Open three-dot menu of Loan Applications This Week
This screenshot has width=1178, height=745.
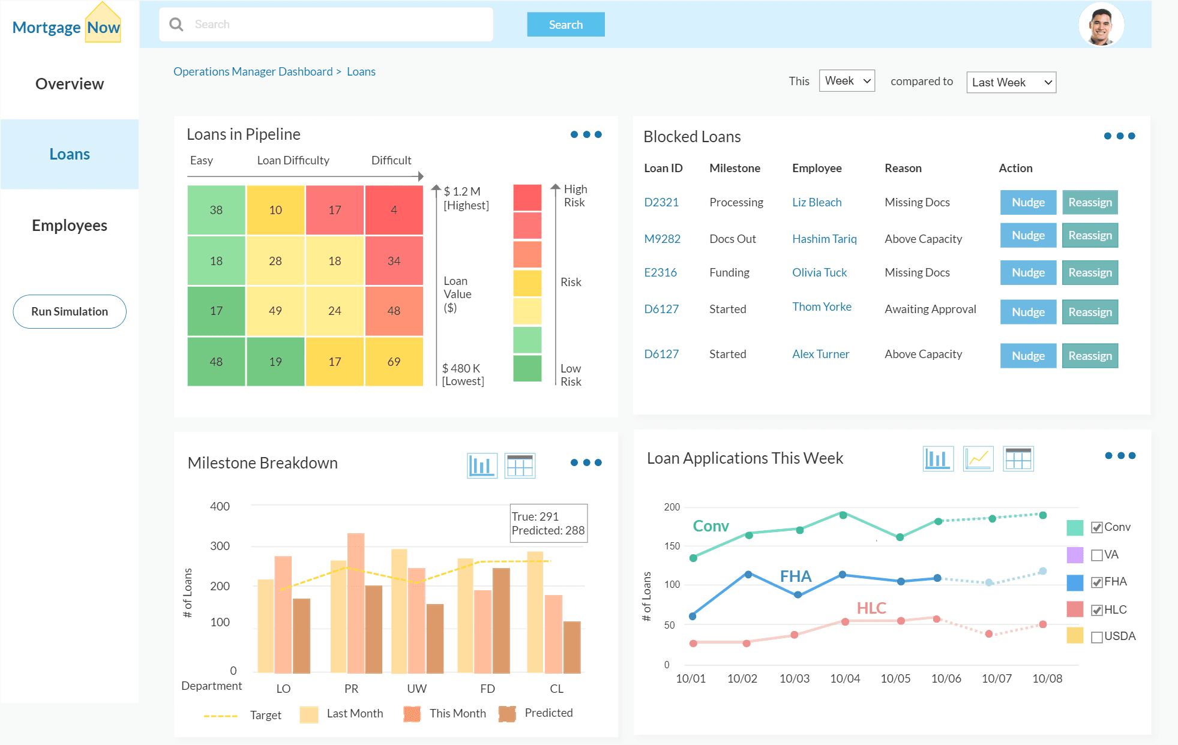1120,456
